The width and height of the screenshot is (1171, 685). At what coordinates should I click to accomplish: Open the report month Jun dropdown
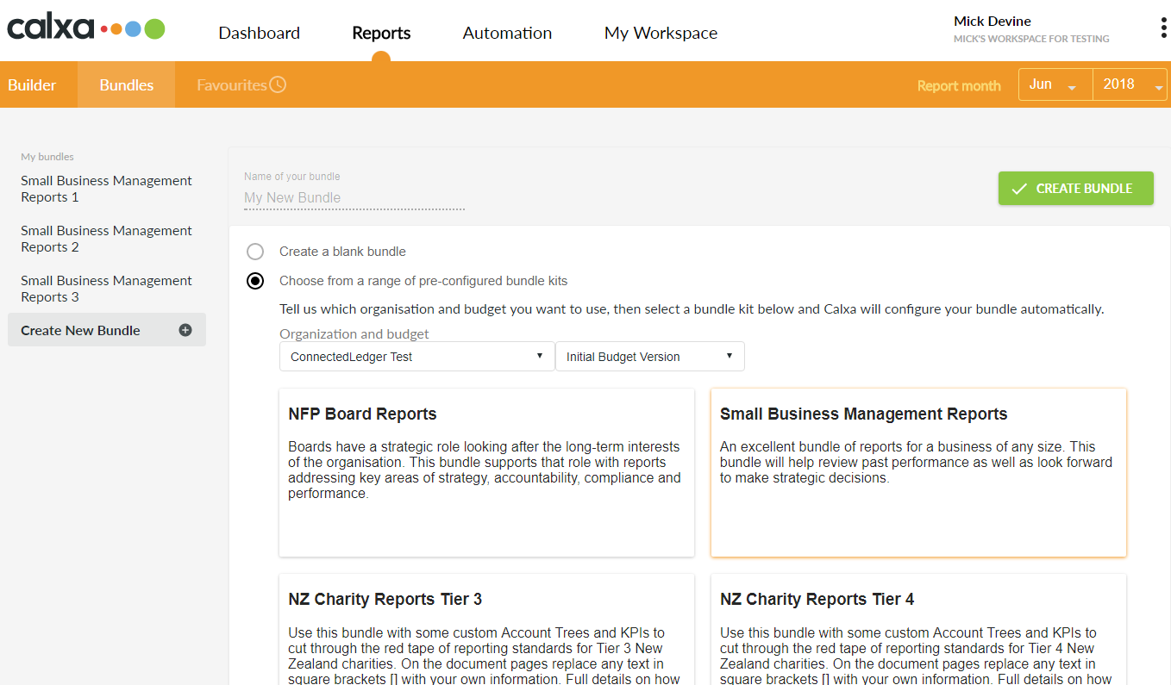tap(1055, 84)
